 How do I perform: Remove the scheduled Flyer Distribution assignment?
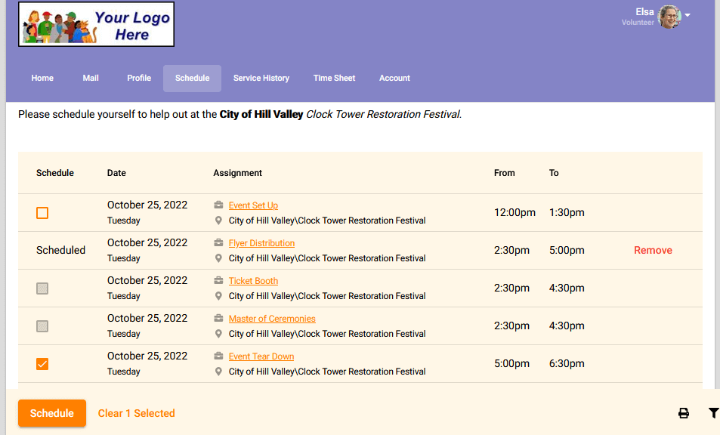coord(653,251)
